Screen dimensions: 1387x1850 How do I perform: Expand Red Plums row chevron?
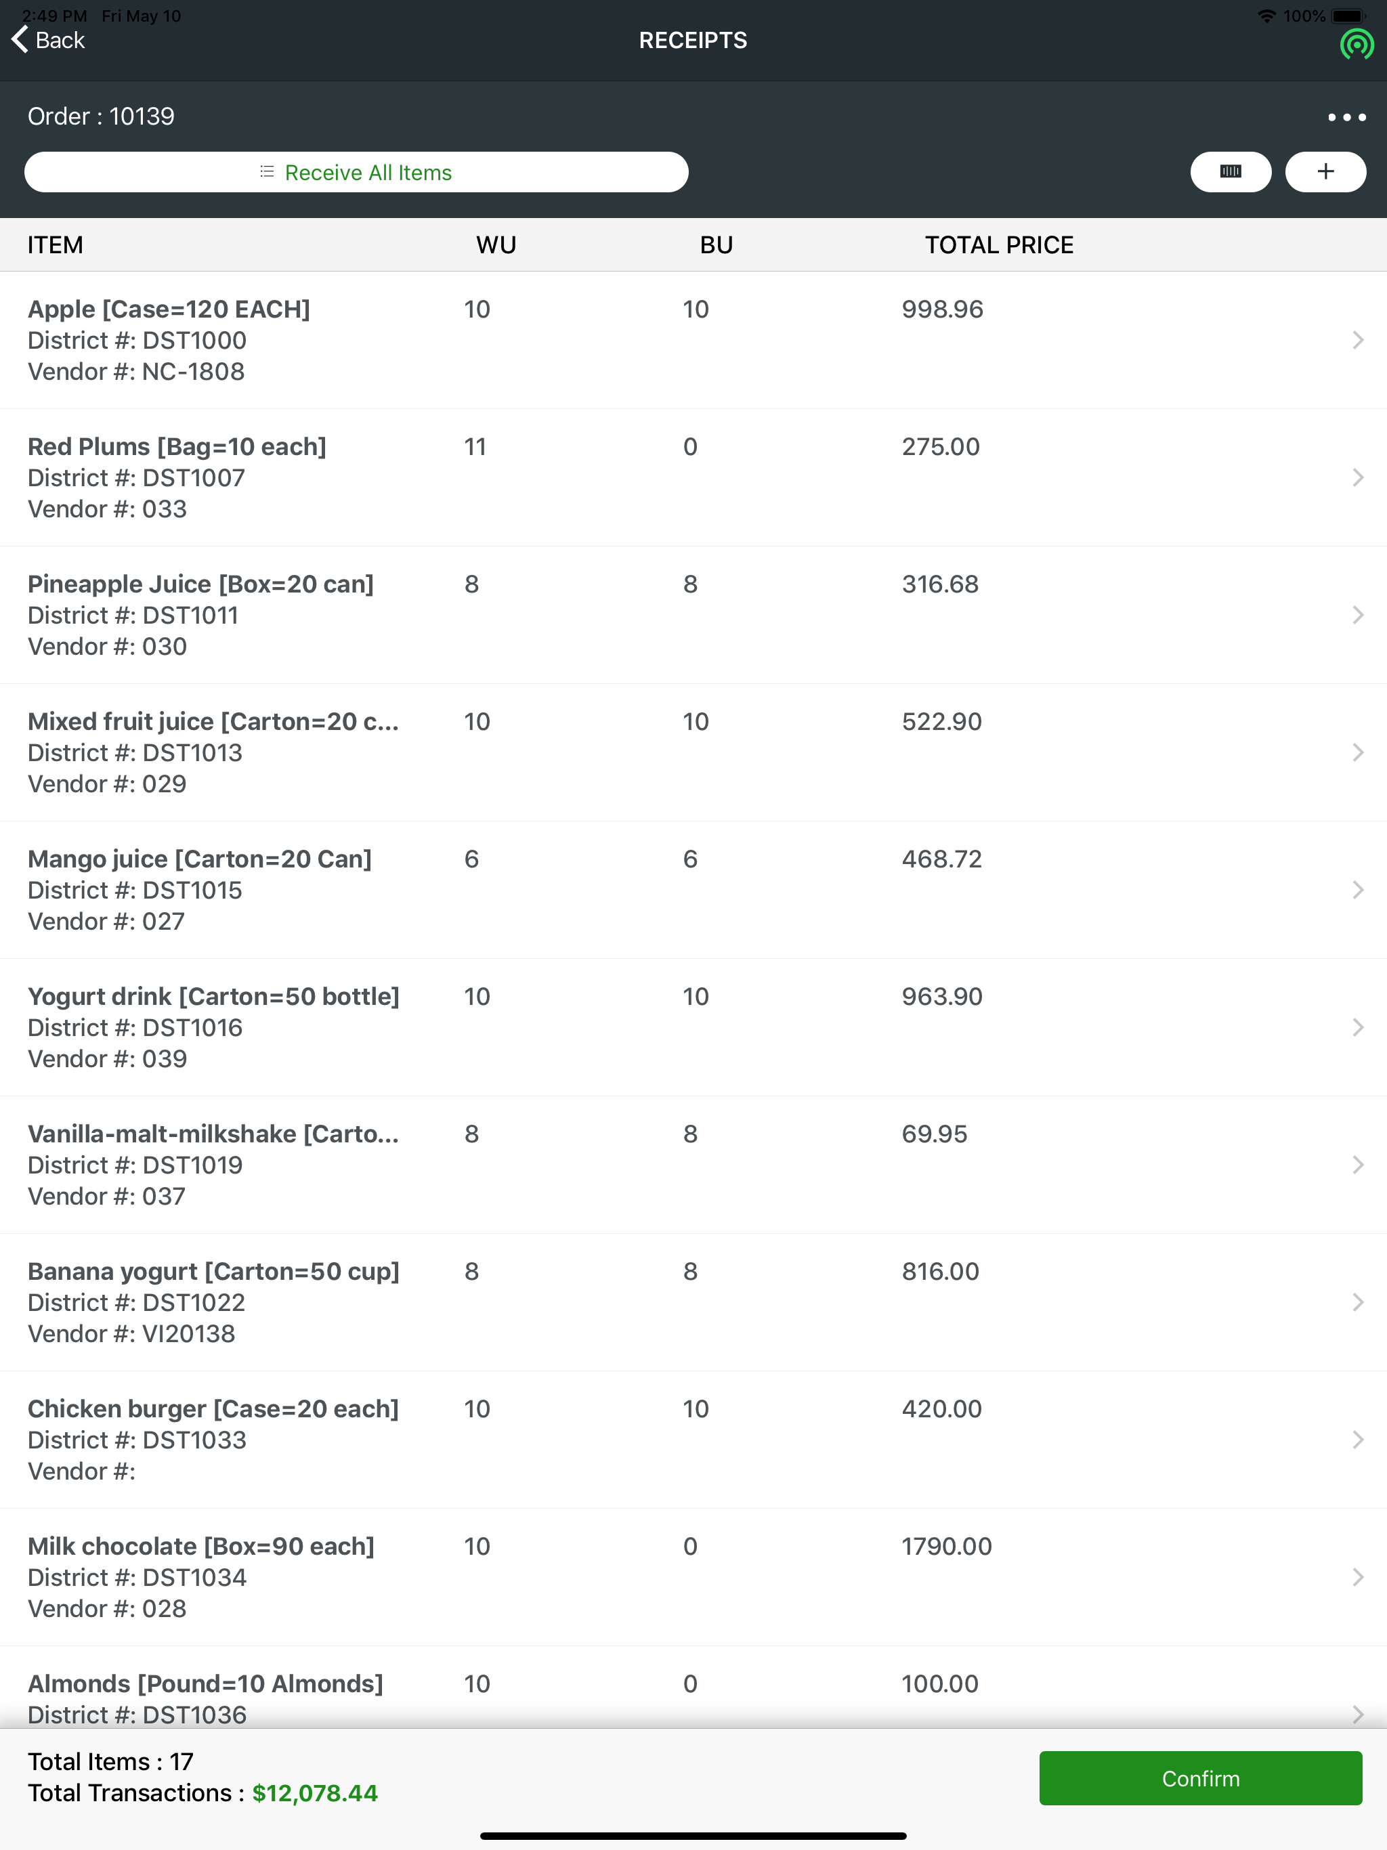coord(1358,477)
